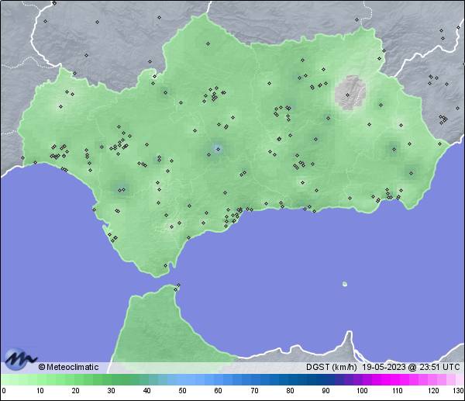Click magenta 110 km/h color on scale
This screenshot has width=465, height=401.
[x=397, y=379]
